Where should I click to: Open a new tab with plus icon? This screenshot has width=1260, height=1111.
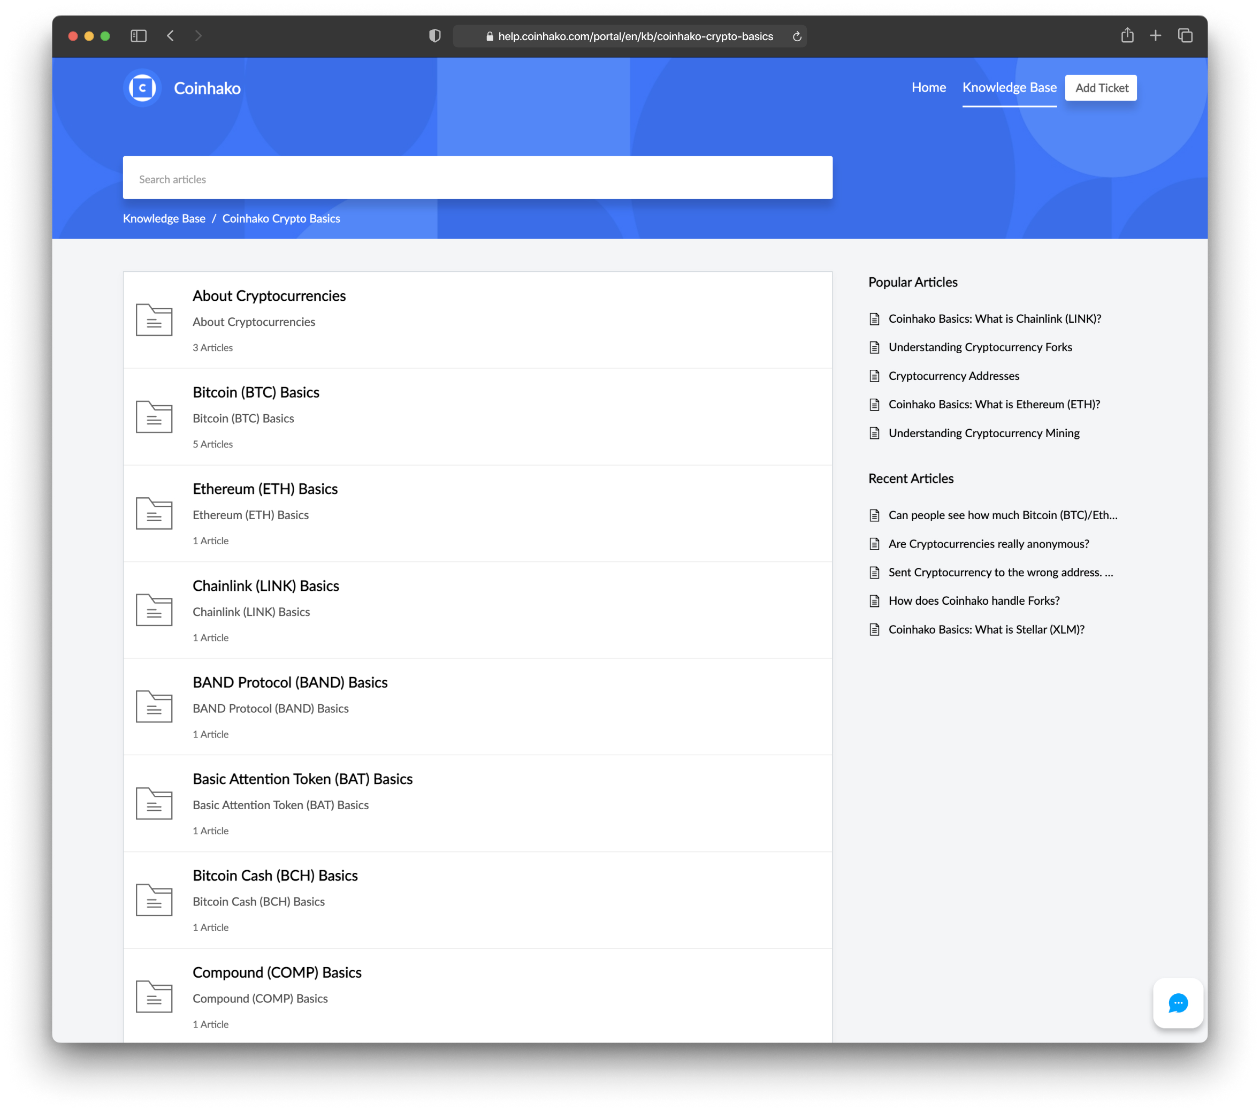tap(1155, 36)
